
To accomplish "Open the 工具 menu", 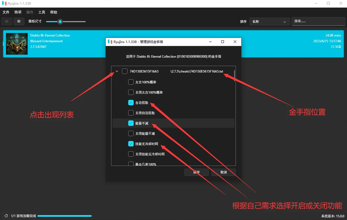I will (42, 12).
